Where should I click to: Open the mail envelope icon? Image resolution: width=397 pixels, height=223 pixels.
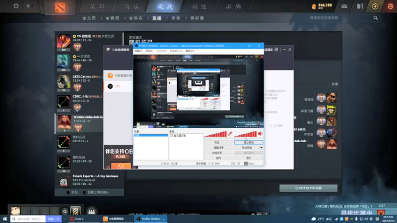[344, 6]
